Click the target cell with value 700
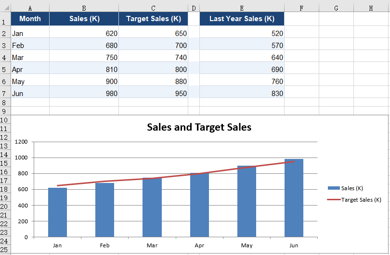390x255 pixels. [153, 44]
